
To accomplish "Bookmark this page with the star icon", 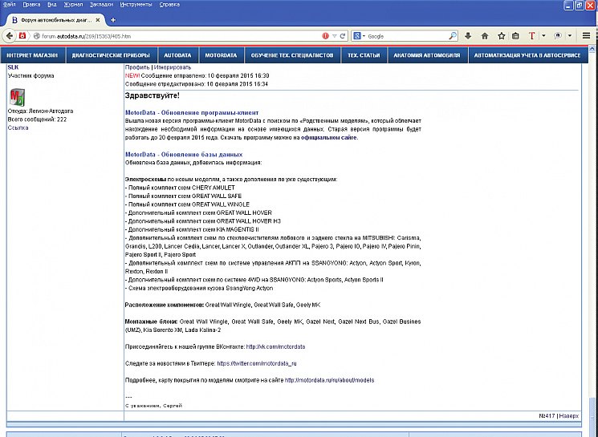I will (x=501, y=36).
